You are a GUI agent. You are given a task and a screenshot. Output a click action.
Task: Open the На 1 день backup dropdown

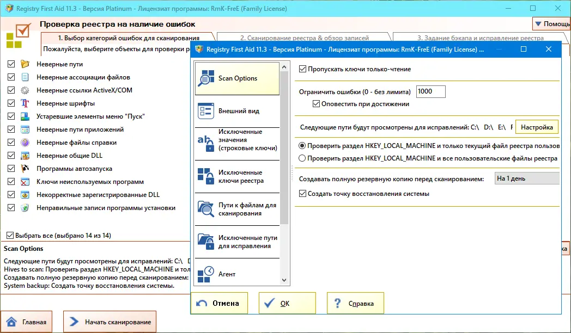click(x=526, y=177)
